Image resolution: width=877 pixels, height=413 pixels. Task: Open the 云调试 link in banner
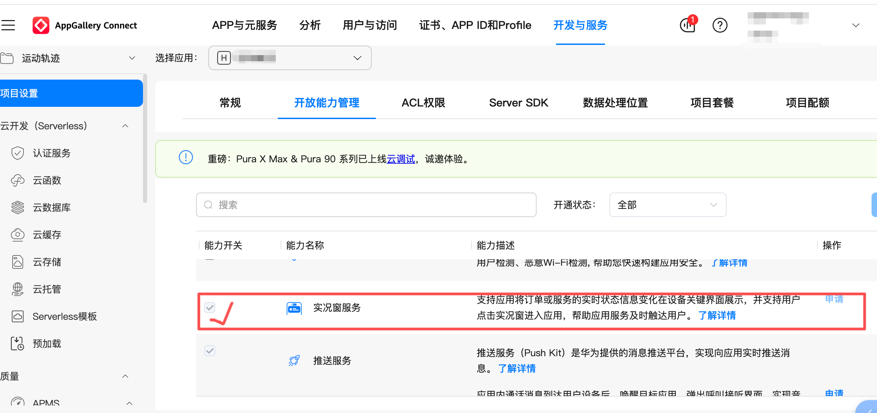click(x=401, y=159)
